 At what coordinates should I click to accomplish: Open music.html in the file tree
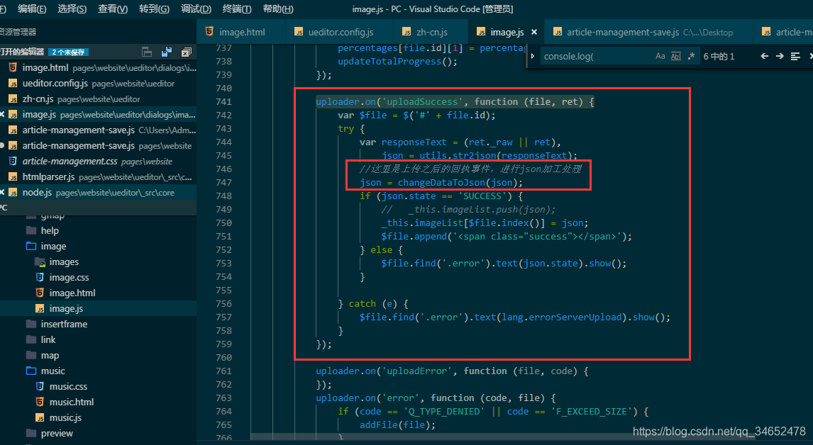pos(98,402)
